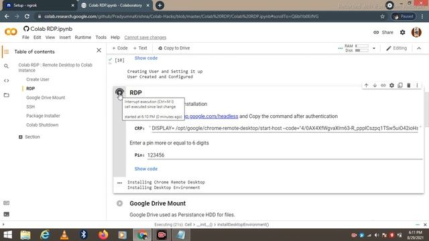Open File Explorer from taskbar
Screen dimensions: 429x241
point(25,235)
